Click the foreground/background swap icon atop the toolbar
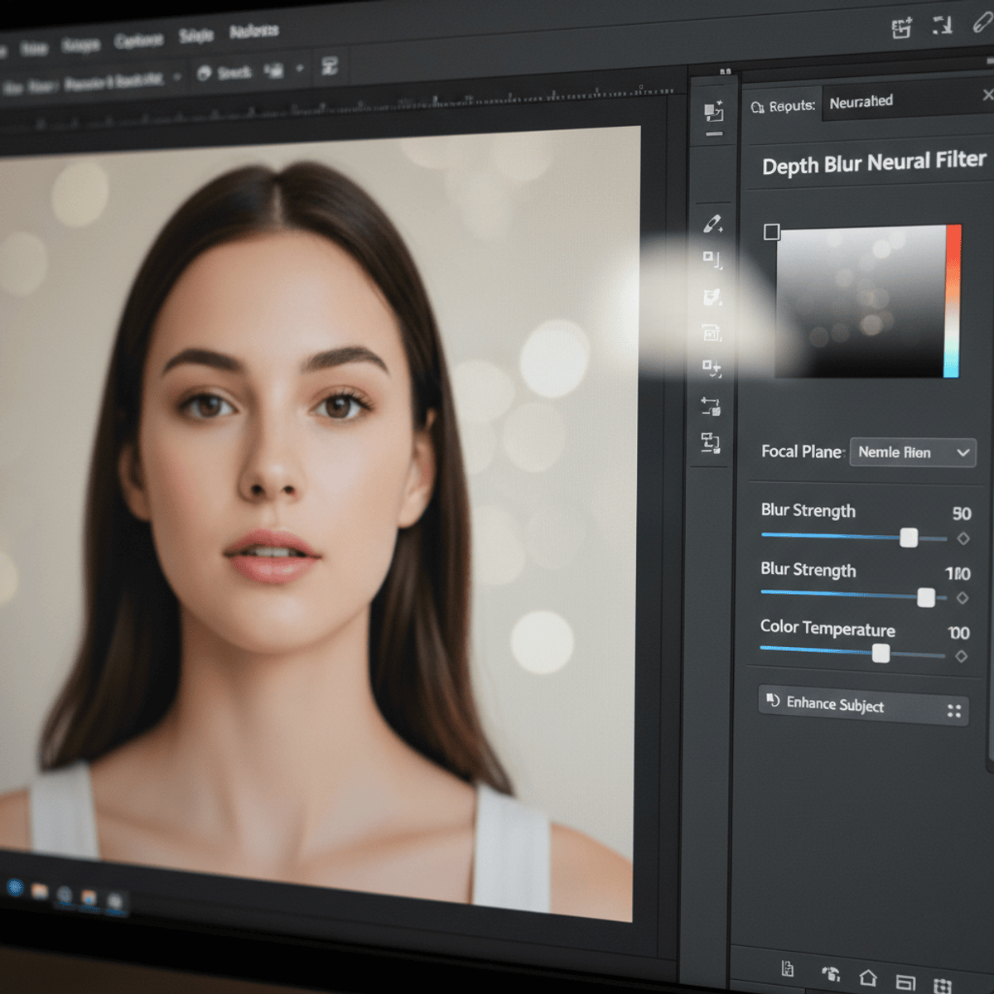This screenshot has height=994, width=994. (x=713, y=112)
